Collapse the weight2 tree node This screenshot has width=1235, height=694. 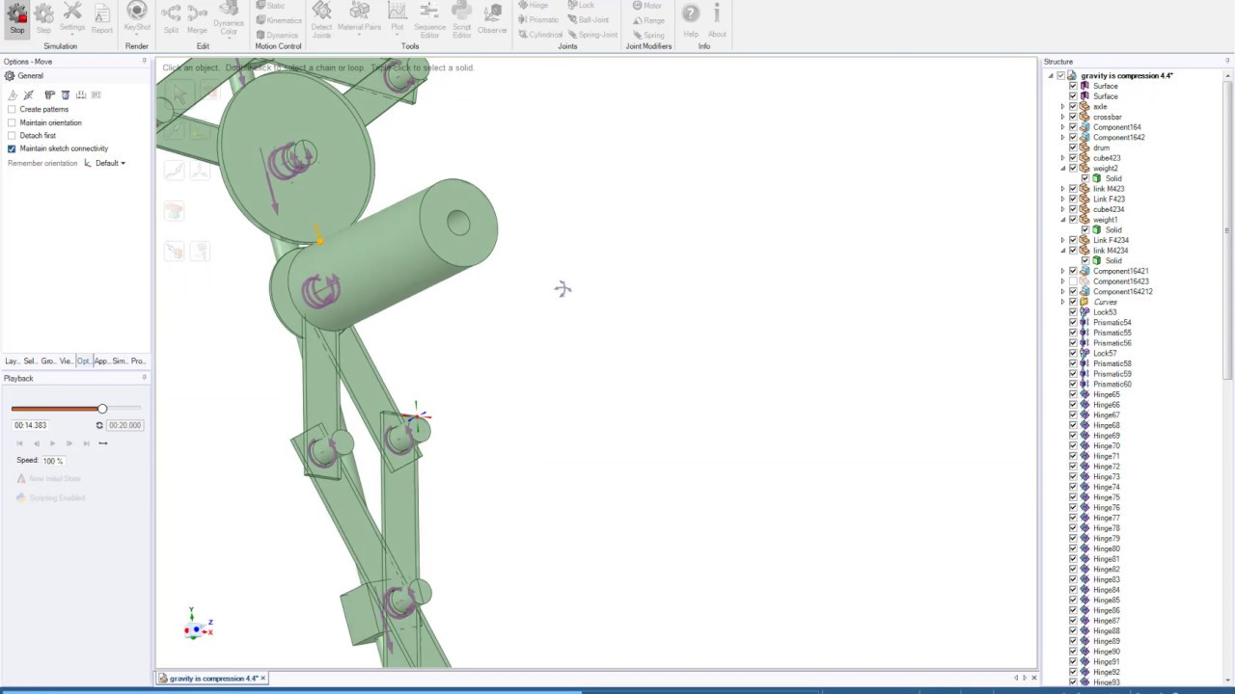1062,169
